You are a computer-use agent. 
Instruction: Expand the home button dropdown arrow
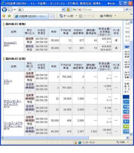[x=76, y=16]
